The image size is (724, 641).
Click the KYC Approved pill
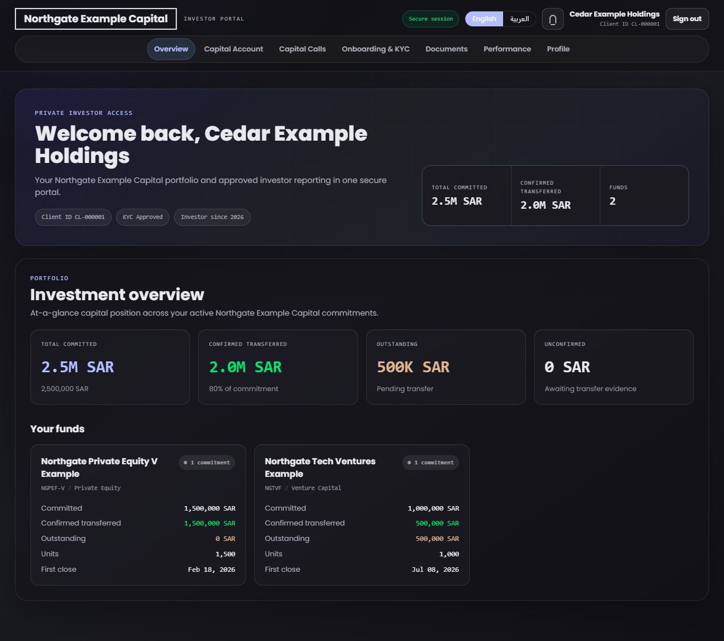click(143, 217)
